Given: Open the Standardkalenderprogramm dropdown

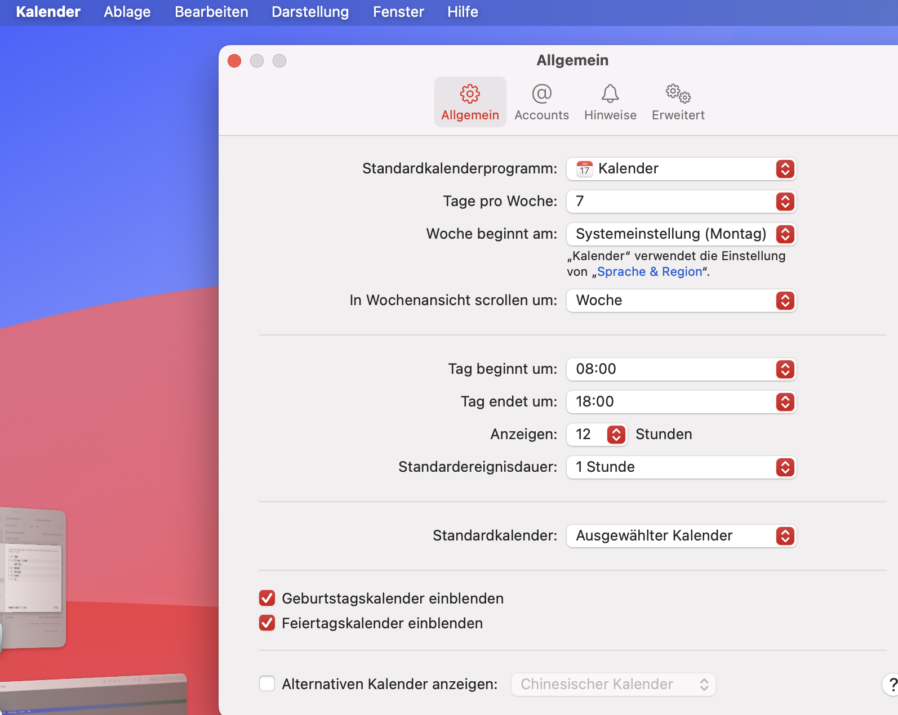Looking at the screenshot, I should click(x=681, y=169).
